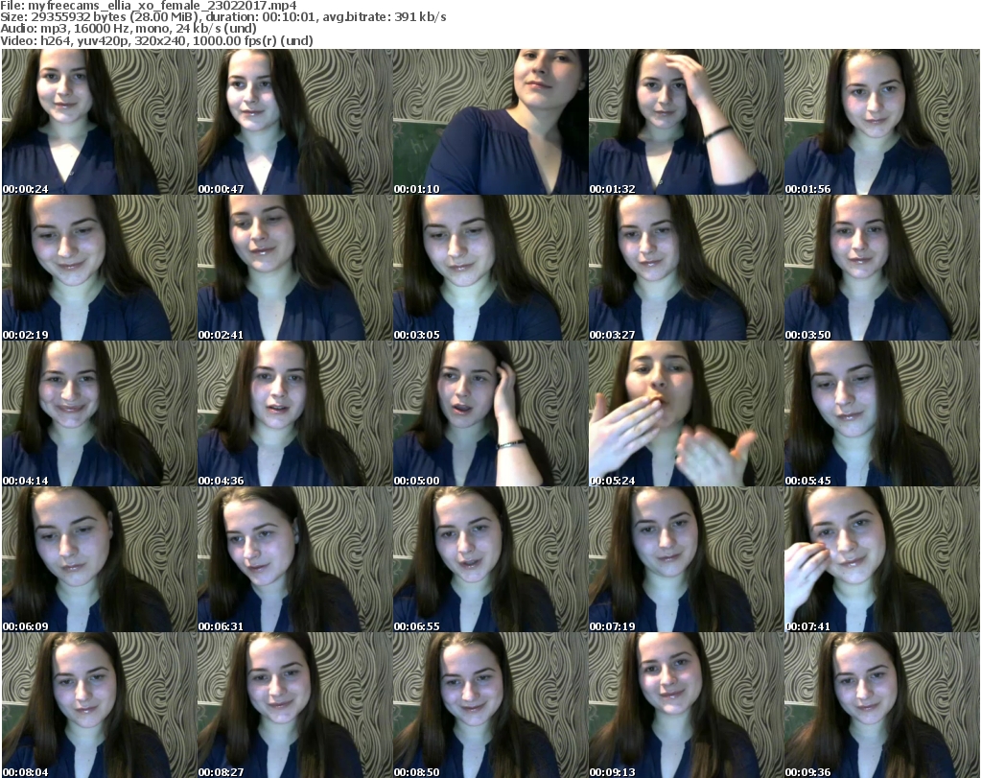The image size is (982, 778).
Task: Select the thumbnail stamped 00:00:47
Action: [x=294, y=122]
